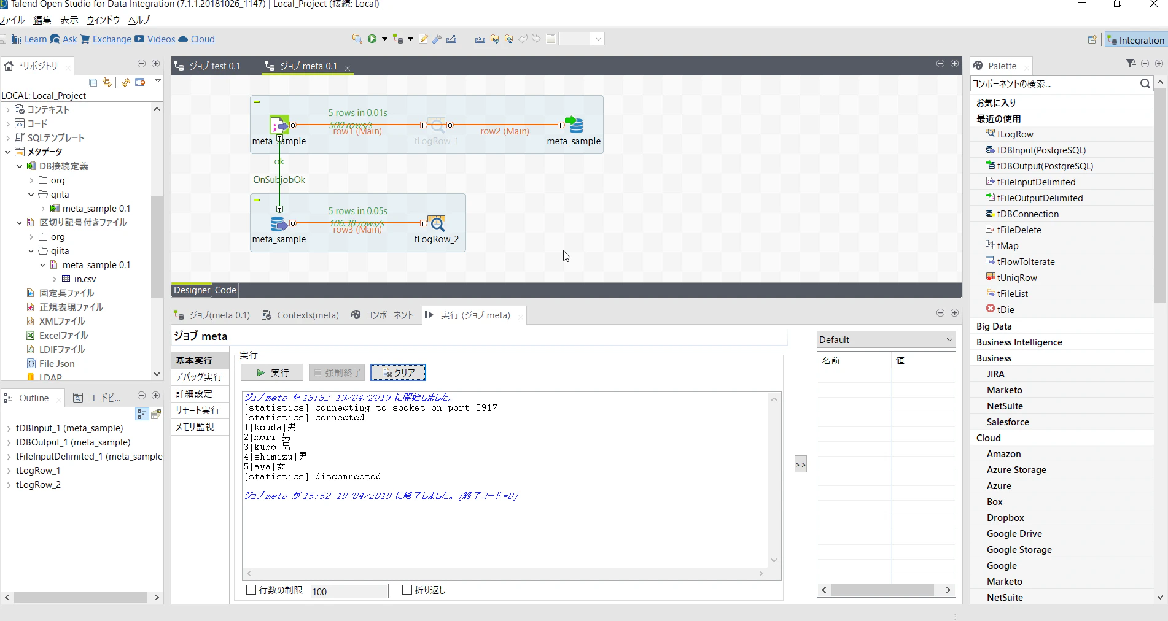The image size is (1168, 621).
Task: Collapse the メタデータ tree node
Action: click(8, 152)
